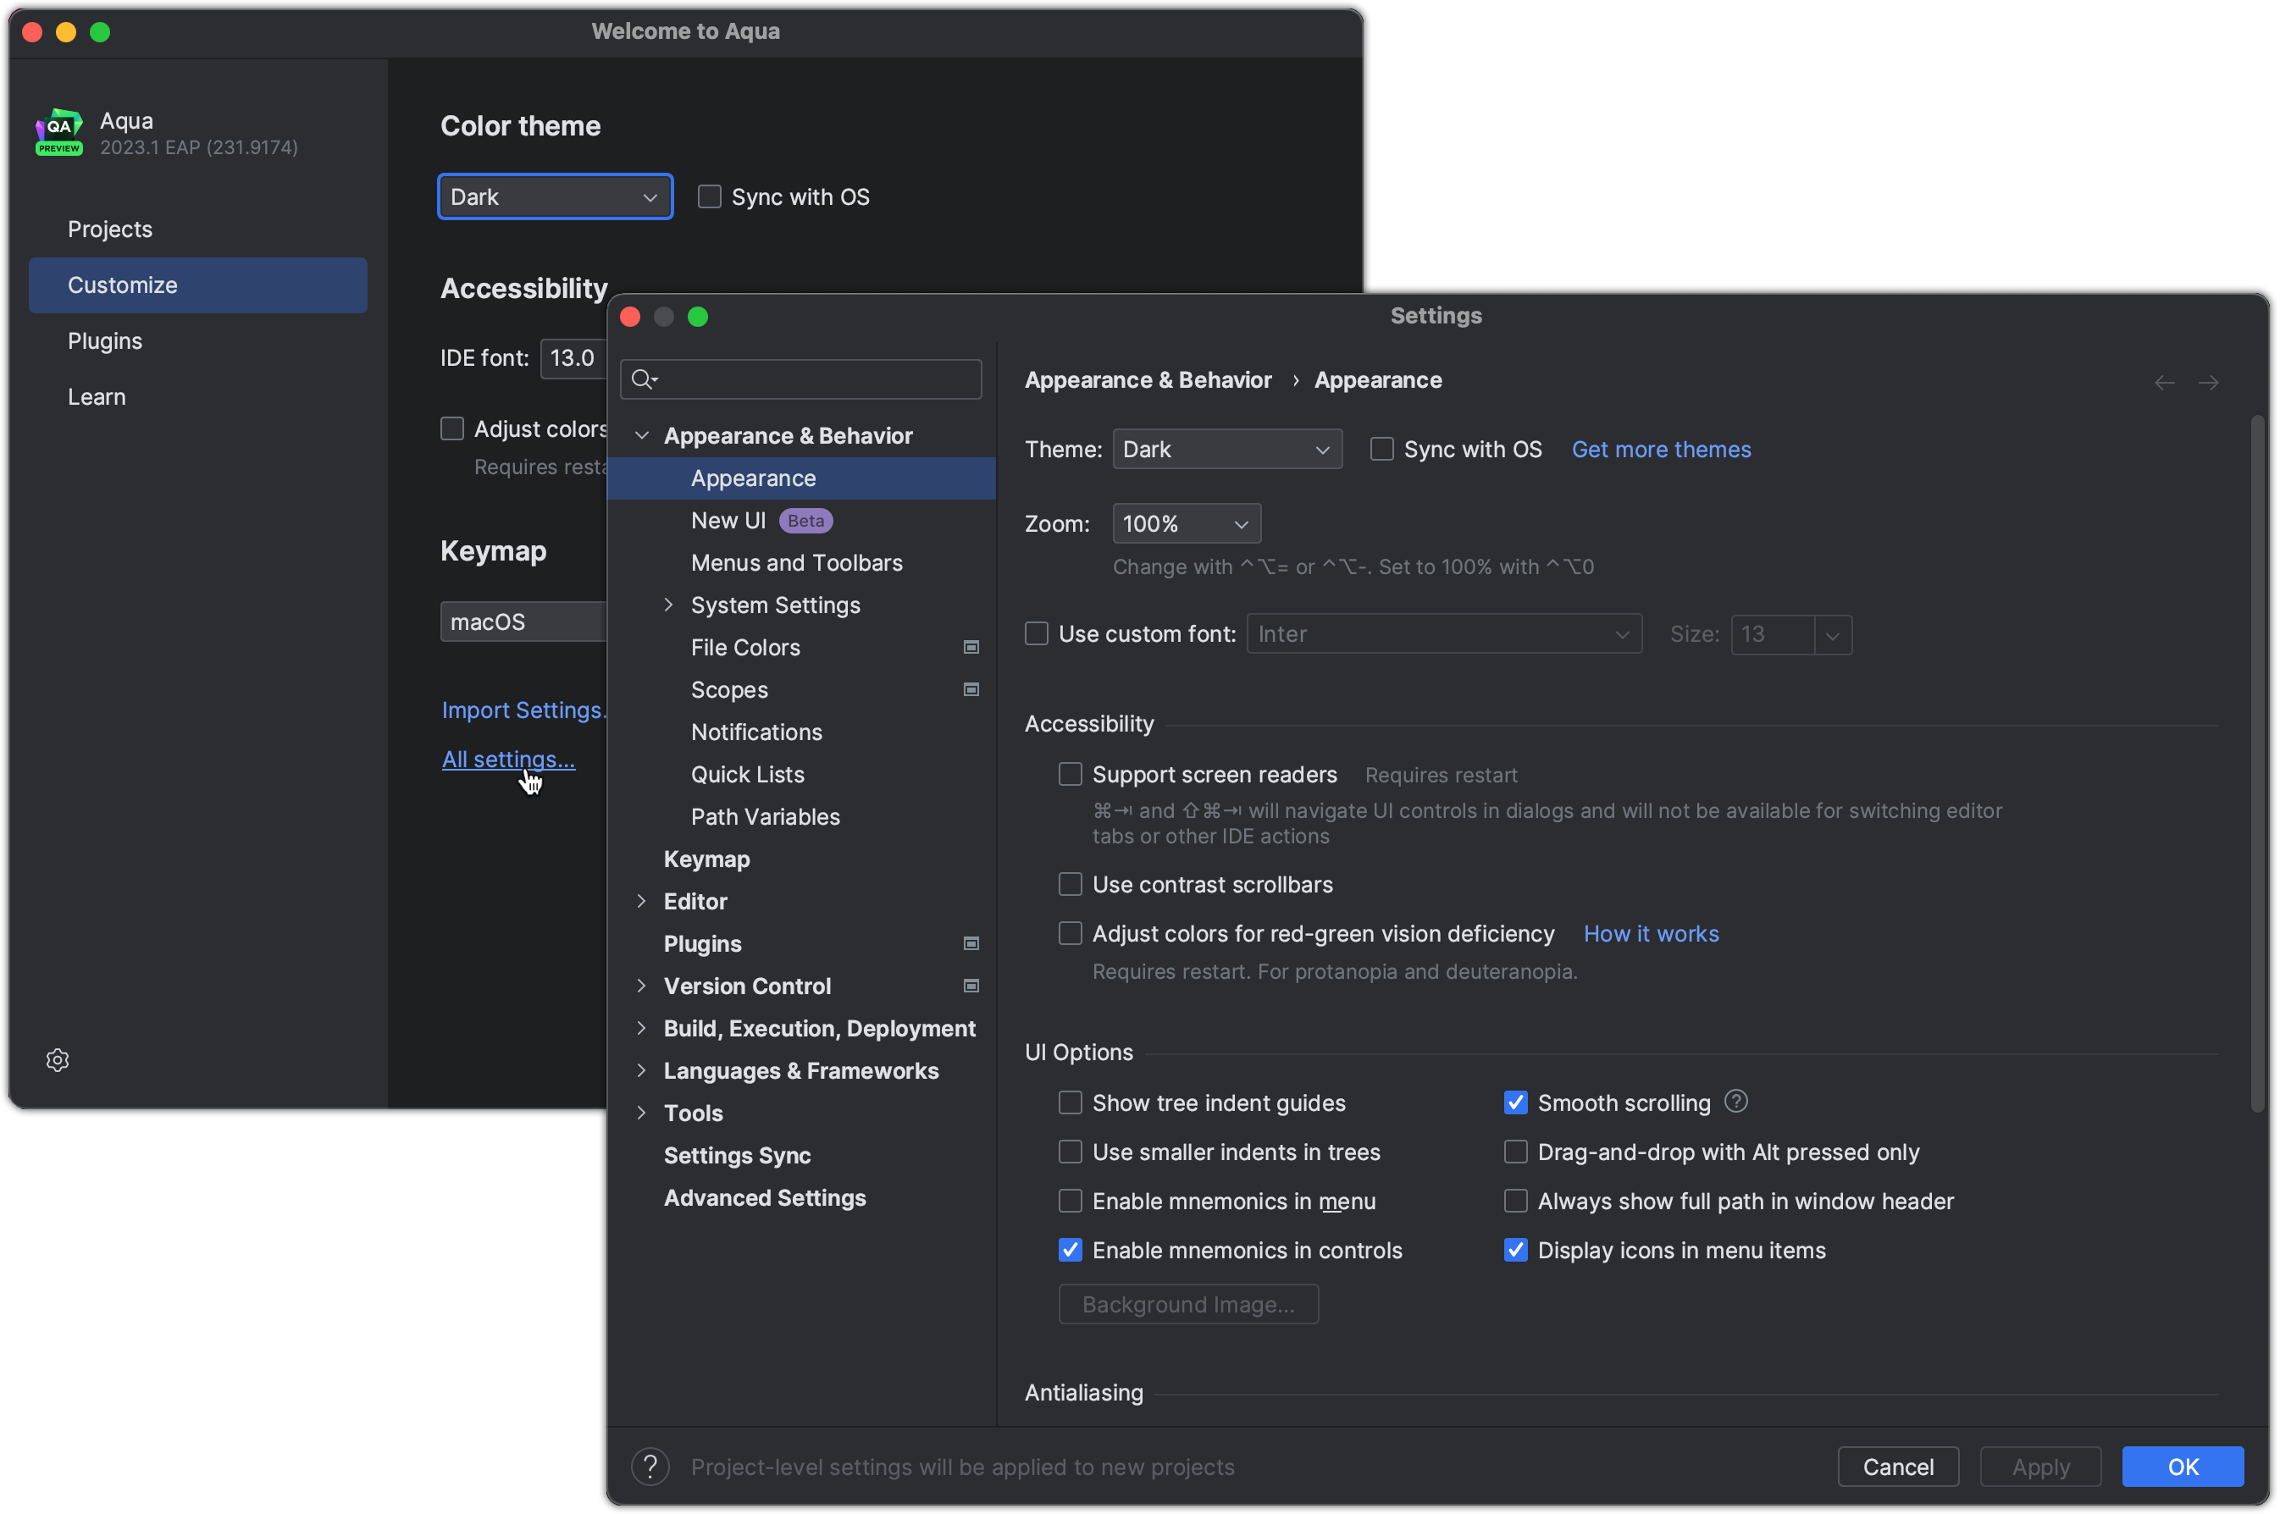Click the search magnifier icon in Settings

[645, 379]
